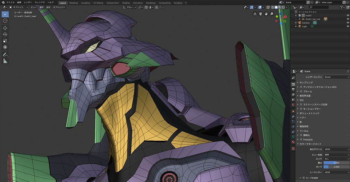Open the Tool properties tab
Viewport: 350px width, 182px height.
pyautogui.click(x=293, y=78)
